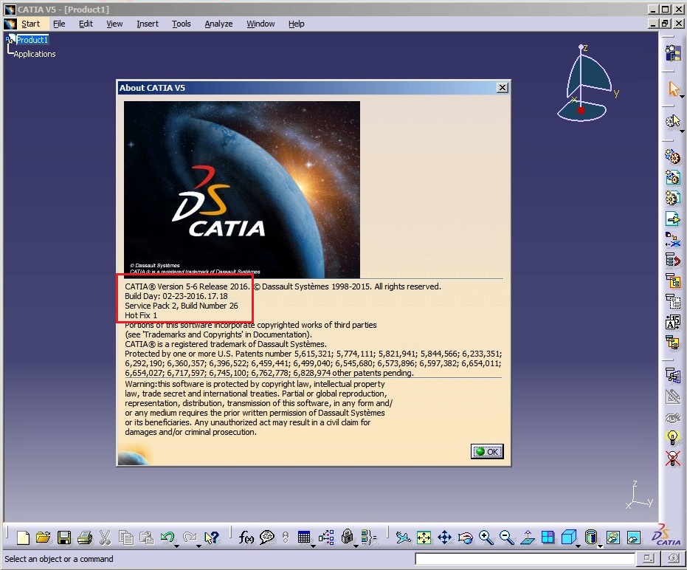Expand the Isometric View quick-views dropdown

click(x=579, y=546)
